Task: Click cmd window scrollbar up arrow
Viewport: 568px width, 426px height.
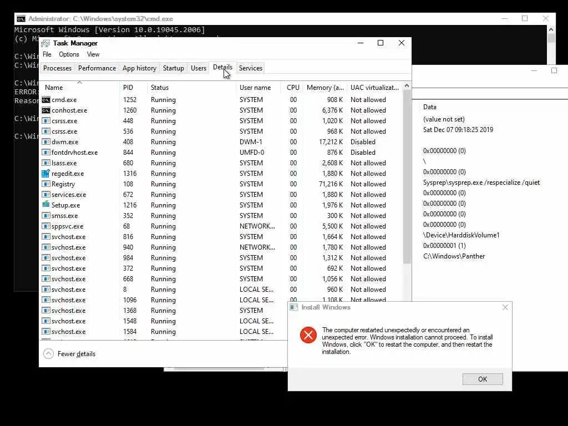Action: (x=551, y=29)
